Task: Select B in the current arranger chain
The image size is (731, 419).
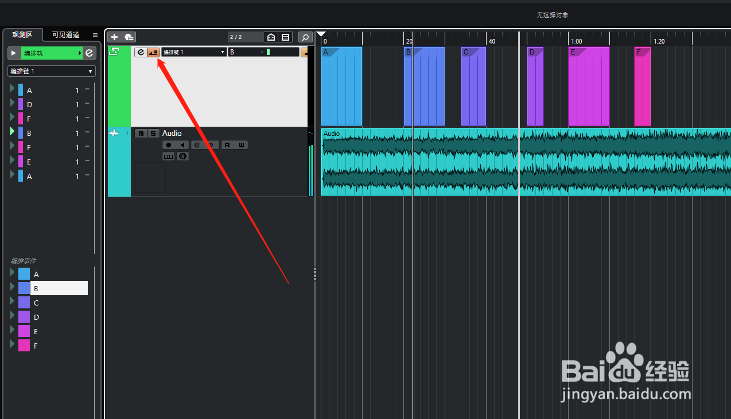Action: (x=29, y=134)
